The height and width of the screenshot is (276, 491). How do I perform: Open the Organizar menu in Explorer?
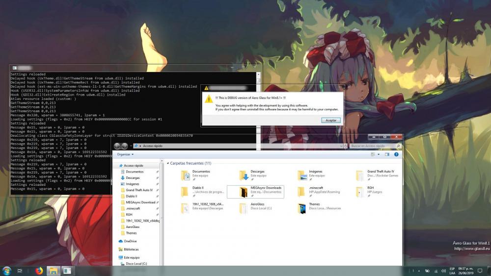point(125,154)
